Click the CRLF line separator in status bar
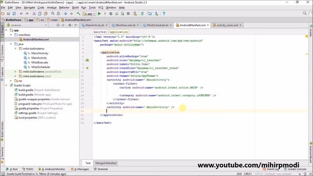313x176 pixels. point(248,174)
